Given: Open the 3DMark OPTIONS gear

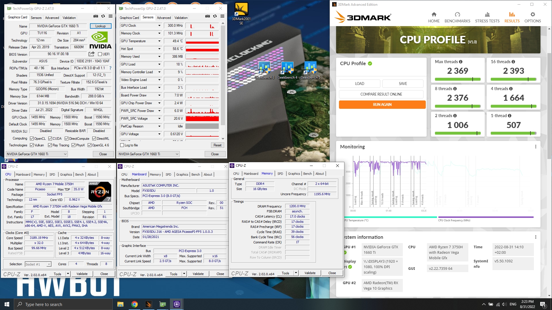Looking at the screenshot, I should click(x=532, y=14).
